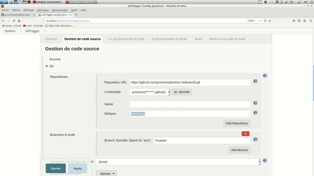
Task: Click into the Branch Specifier field
Action: [x=202, y=140]
